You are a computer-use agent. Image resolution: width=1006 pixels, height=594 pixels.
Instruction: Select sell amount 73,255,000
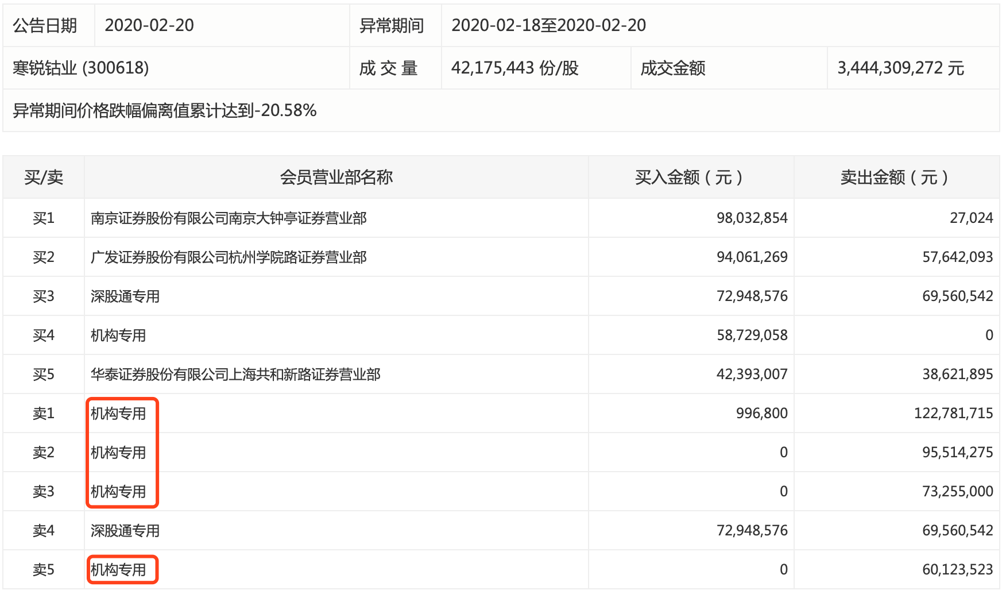tap(958, 491)
